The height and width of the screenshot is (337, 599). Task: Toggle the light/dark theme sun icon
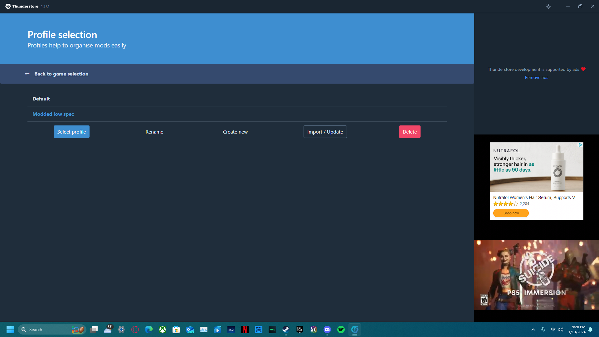click(548, 6)
